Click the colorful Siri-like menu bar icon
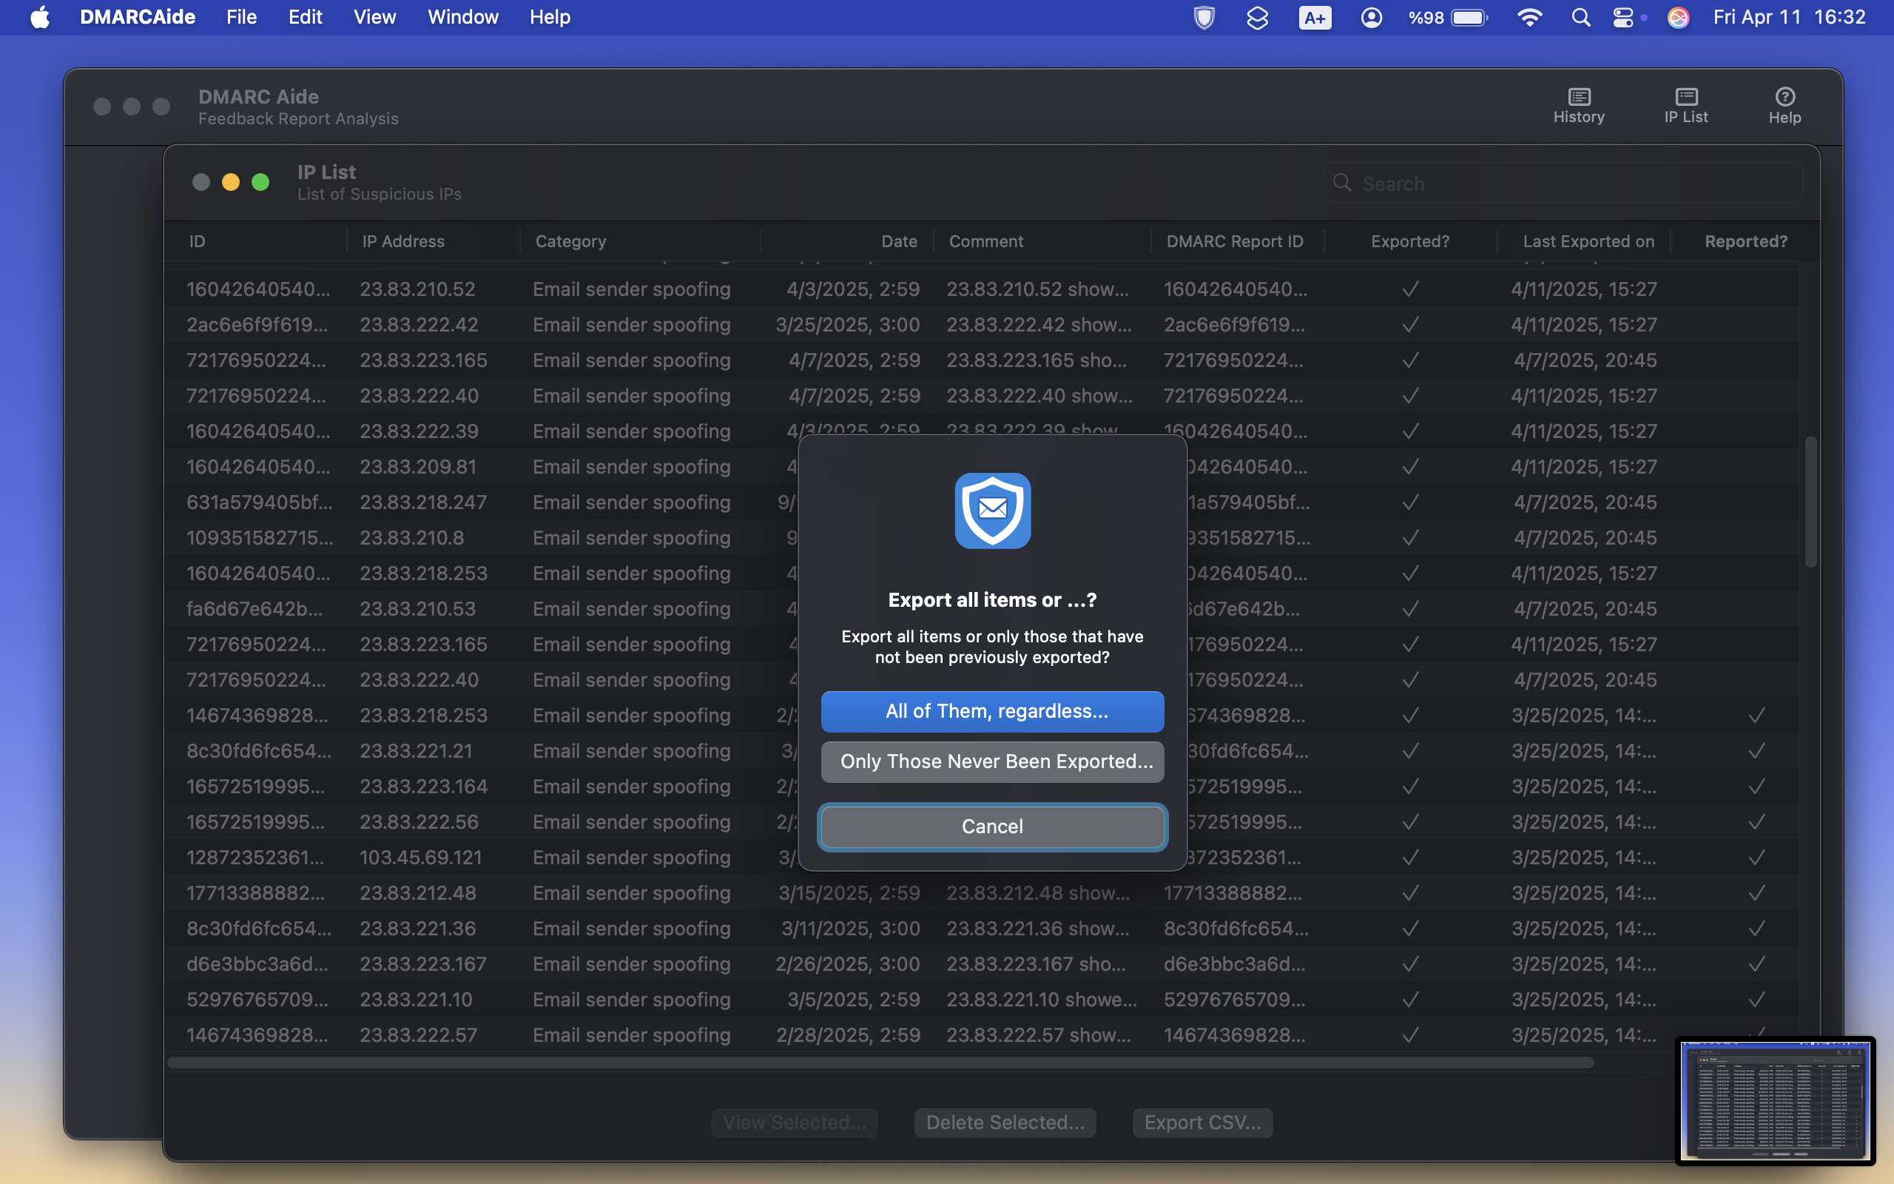The height and width of the screenshot is (1184, 1894). [x=1678, y=17]
